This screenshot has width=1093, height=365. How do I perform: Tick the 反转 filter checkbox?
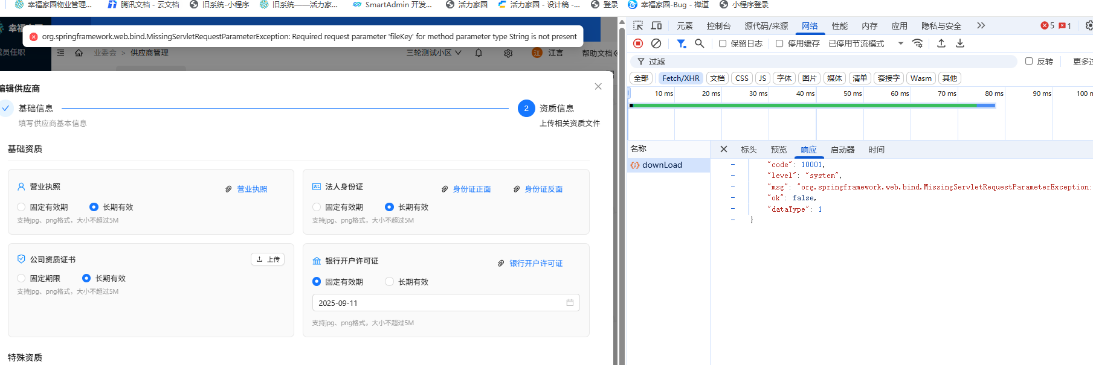[1029, 62]
